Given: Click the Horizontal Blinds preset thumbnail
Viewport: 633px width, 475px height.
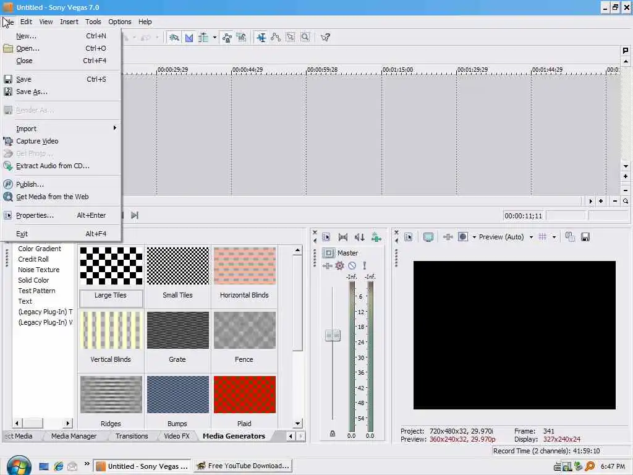Looking at the screenshot, I should pos(245,266).
